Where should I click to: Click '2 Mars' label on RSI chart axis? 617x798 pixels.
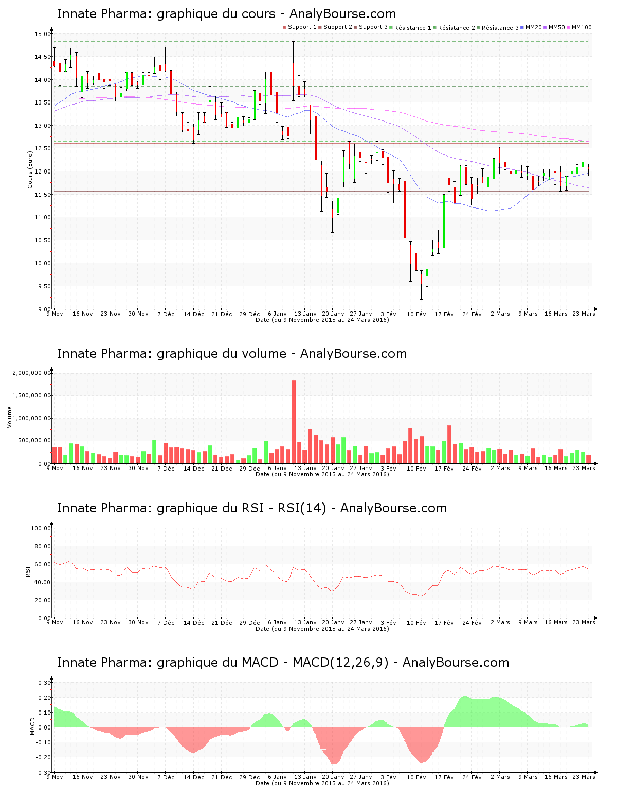click(x=500, y=622)
